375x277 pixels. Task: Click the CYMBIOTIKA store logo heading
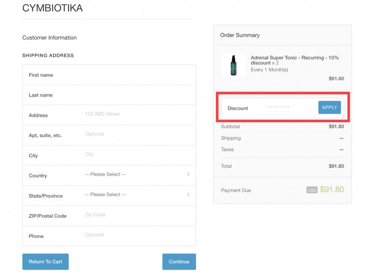click(x=52, y=8)
